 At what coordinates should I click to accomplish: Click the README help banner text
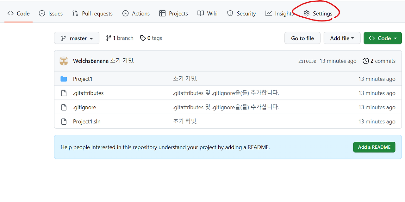(x=165, y=147)
